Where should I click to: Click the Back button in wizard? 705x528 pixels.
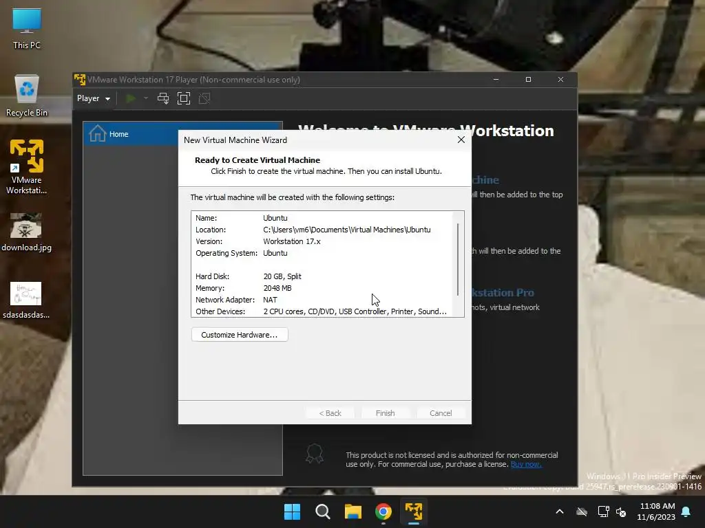coord(330,413)
